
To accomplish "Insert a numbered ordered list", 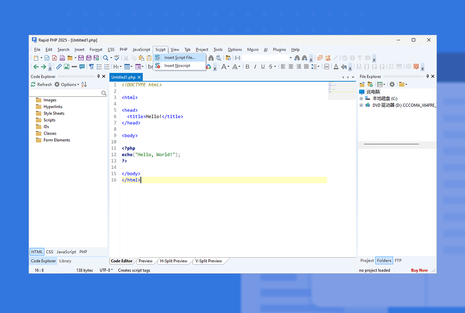I will (x=107, y=67).
